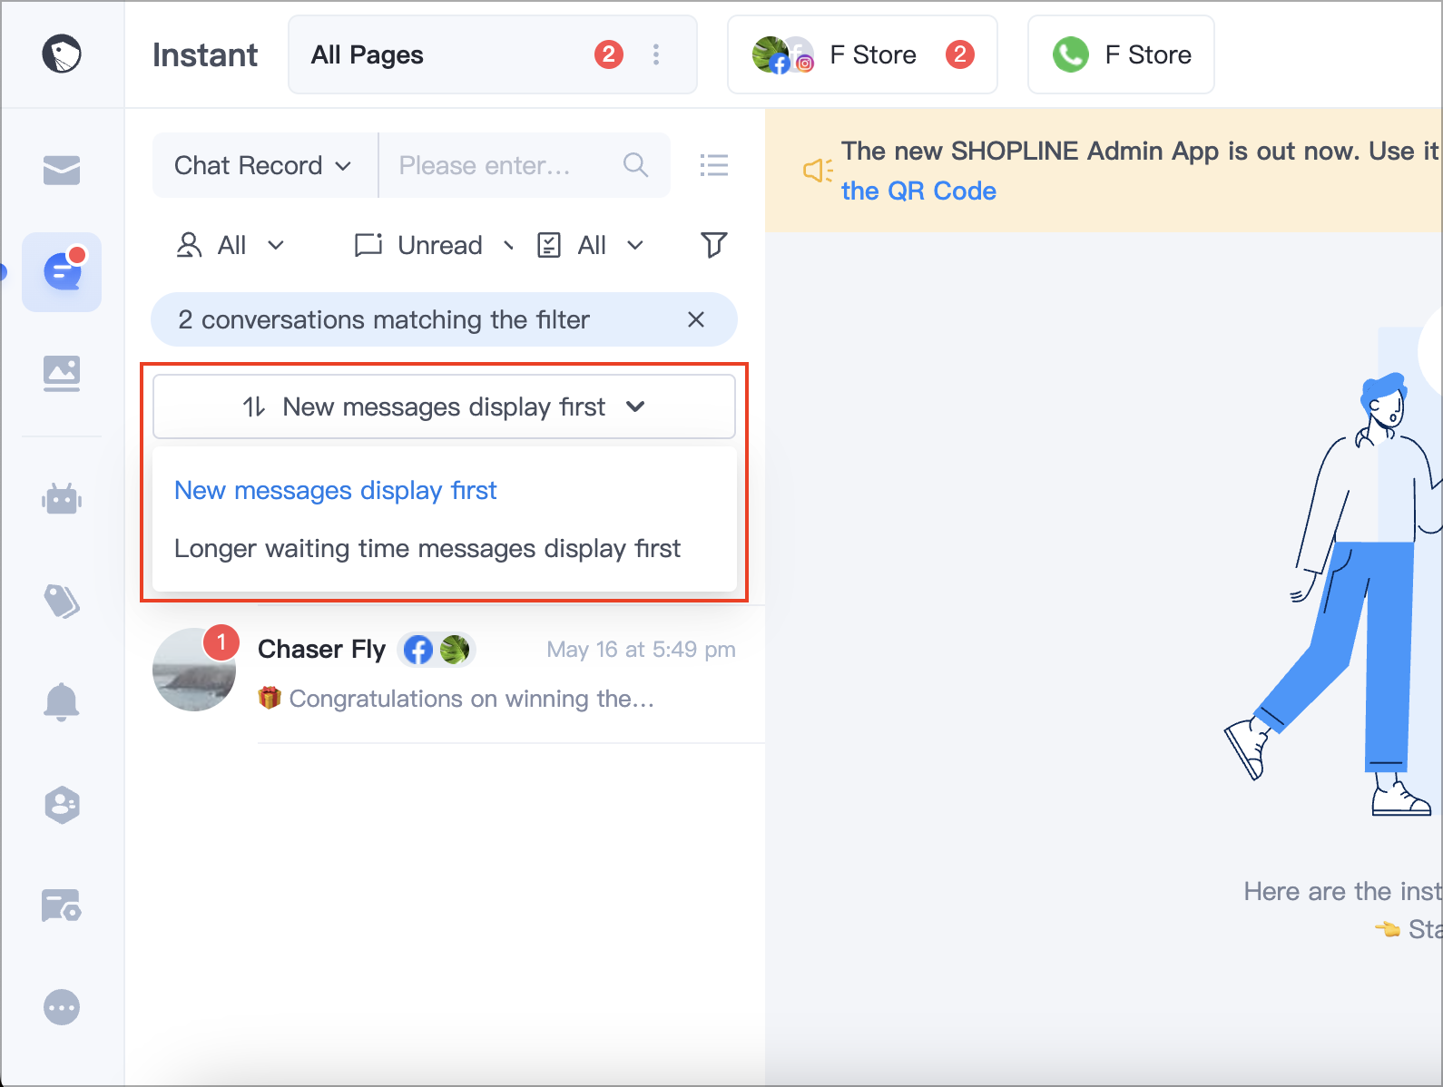Click the Congratulations on winning message preview

[x=456, y=699]
